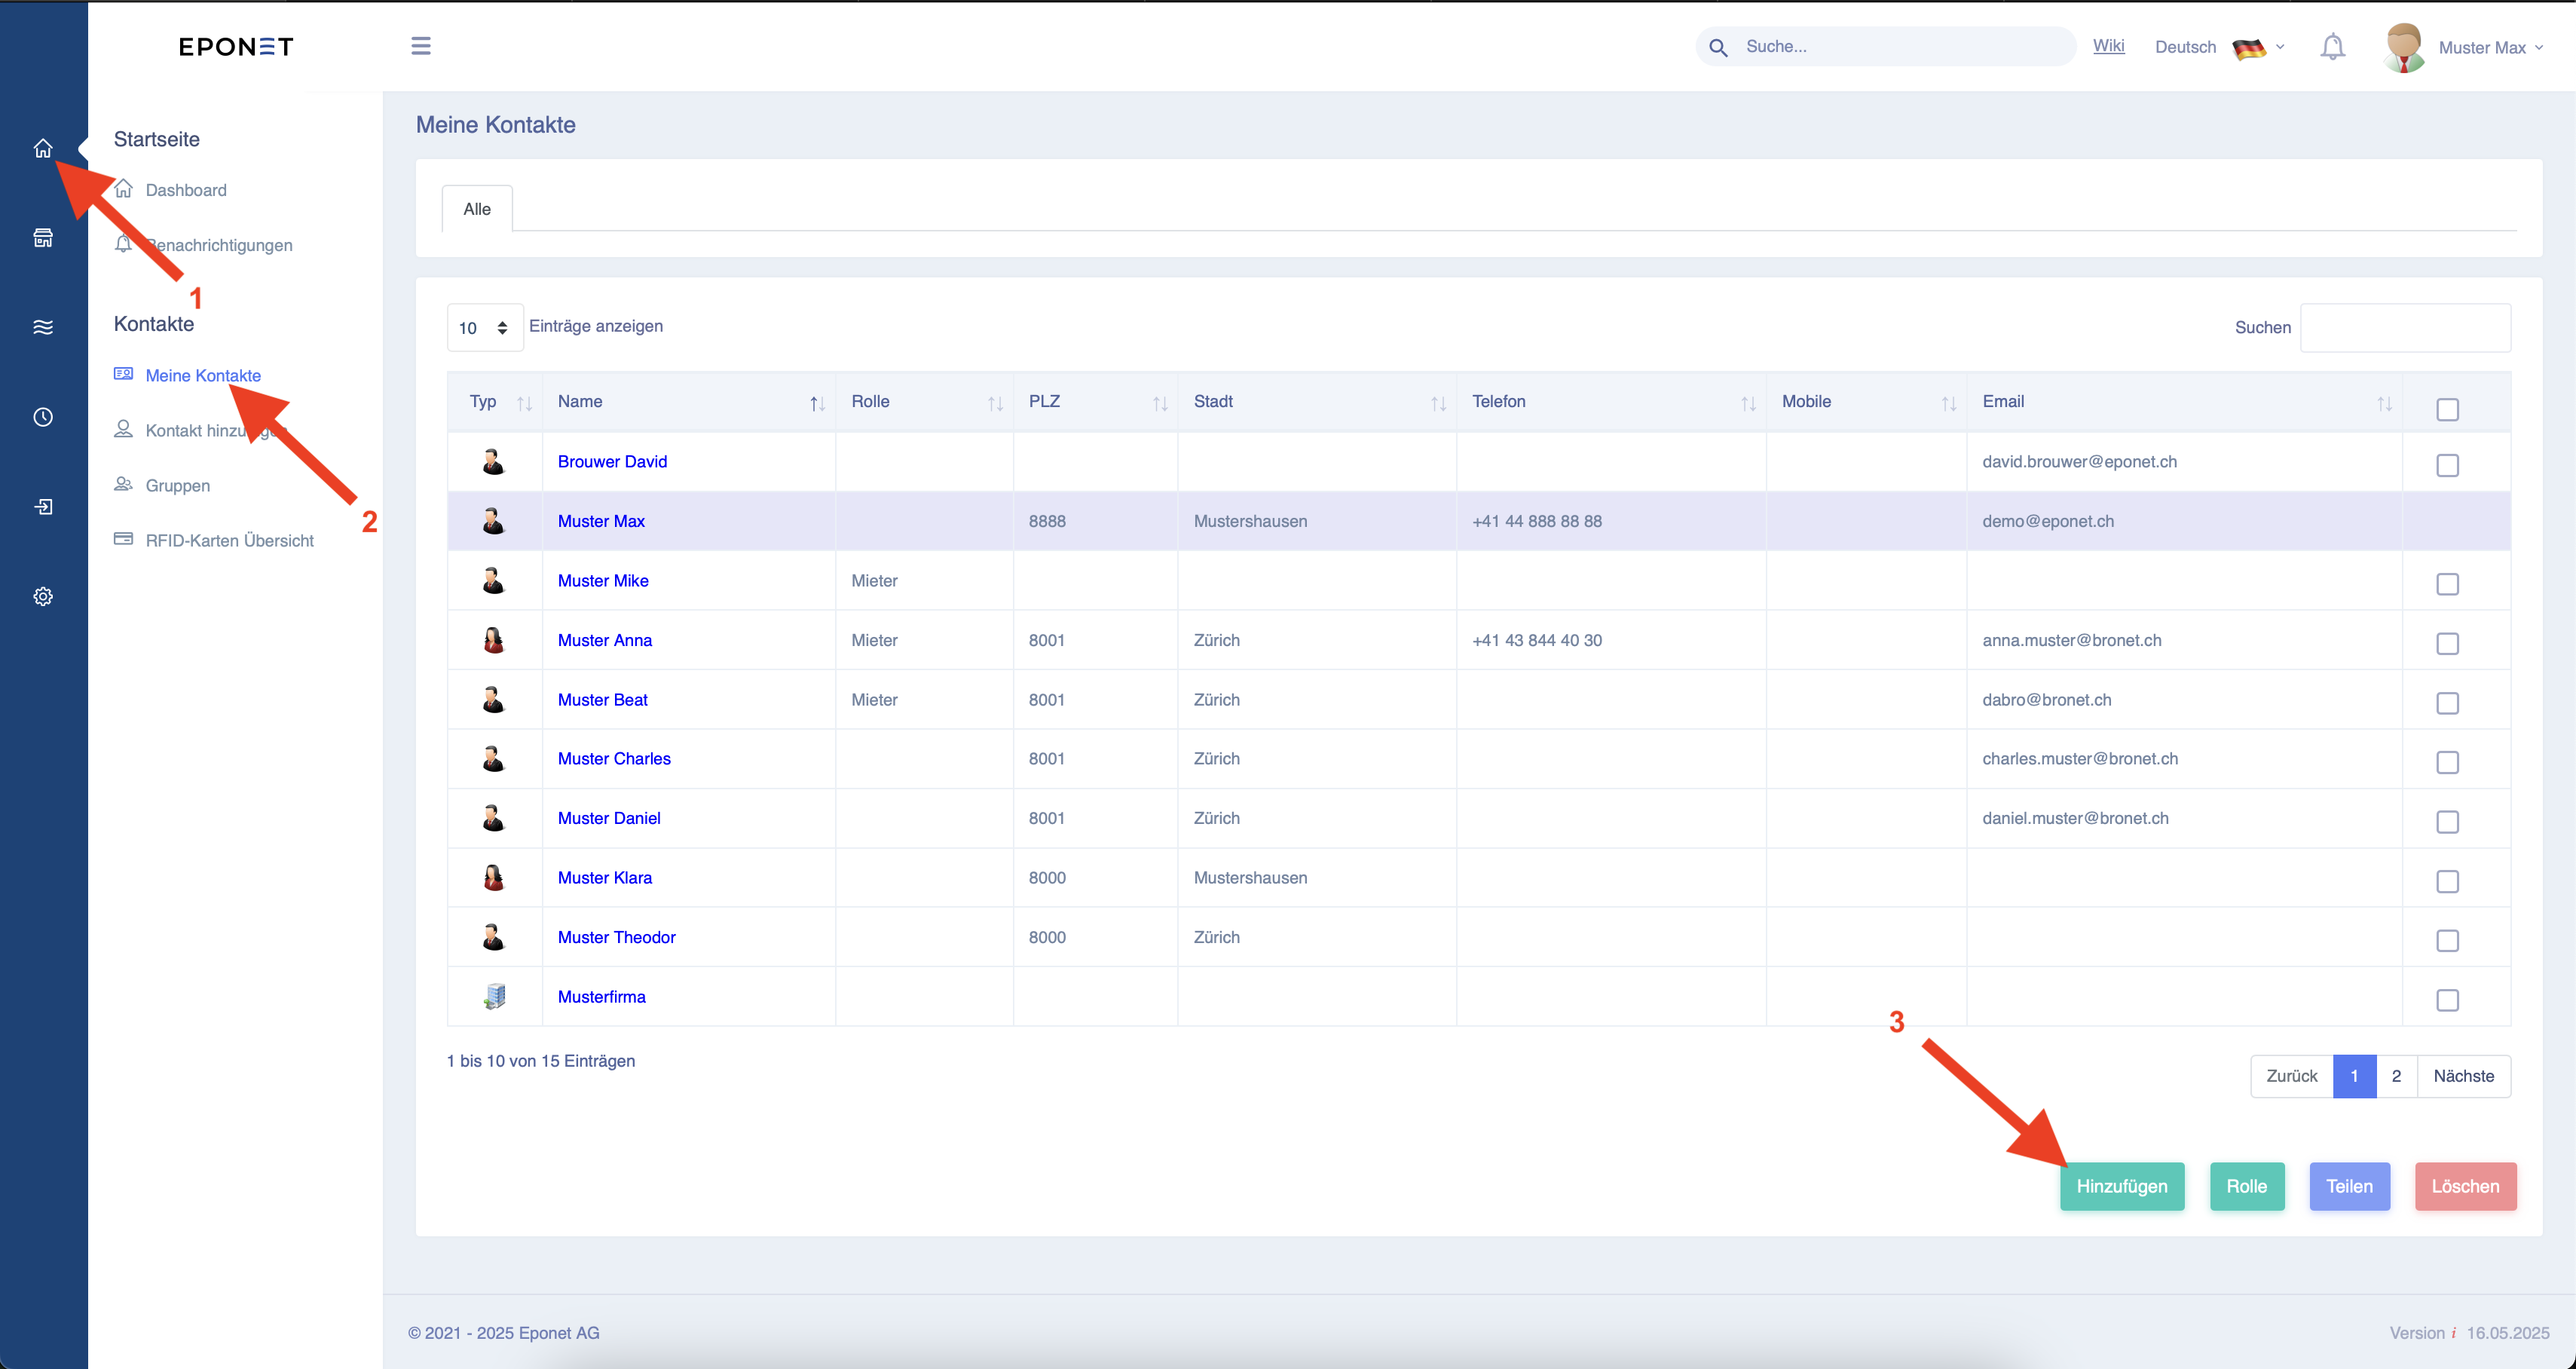Viewport: 2576px width, 1369px height.
Task: Click Muster Klara's avatar icon
Action: pos(494,878)
